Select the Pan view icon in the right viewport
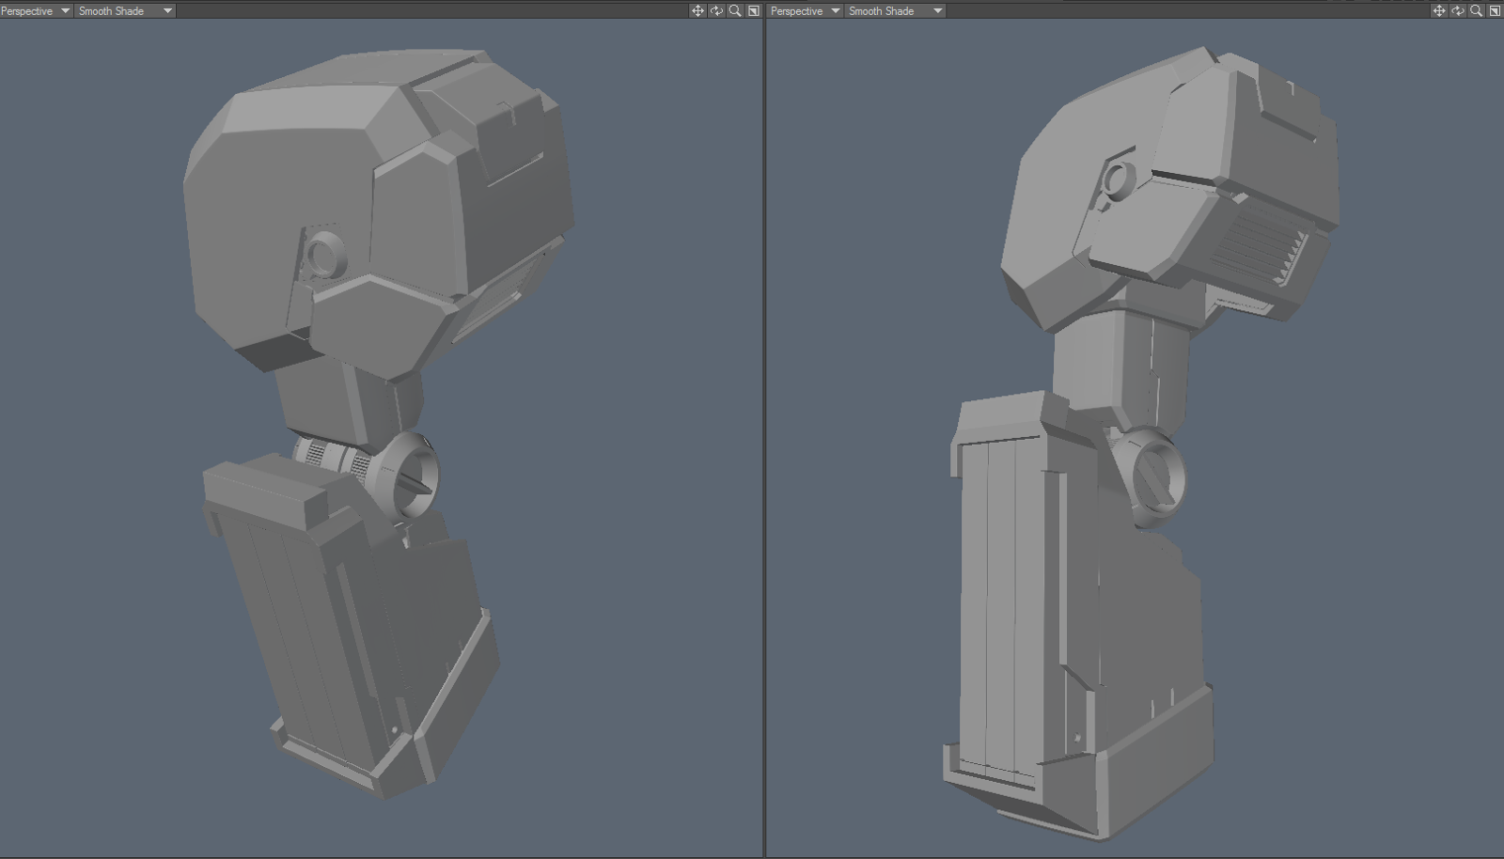Viewport: 1504px width, 859px height. [x=1439, y=10]
